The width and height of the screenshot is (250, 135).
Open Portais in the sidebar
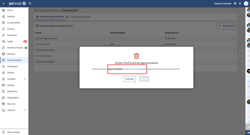pos(11,73)
